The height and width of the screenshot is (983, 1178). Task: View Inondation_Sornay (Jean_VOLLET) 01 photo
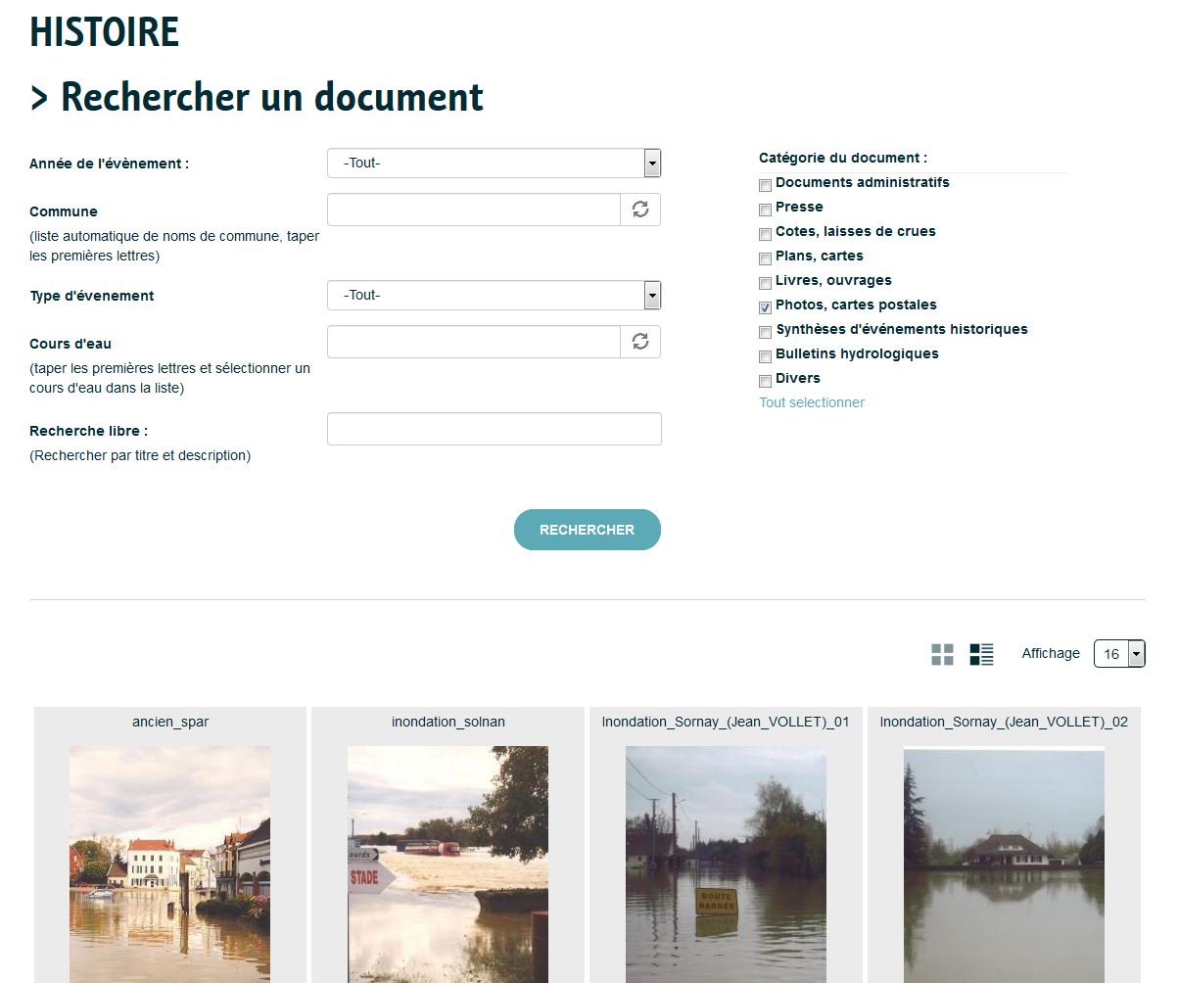(726, 862)
